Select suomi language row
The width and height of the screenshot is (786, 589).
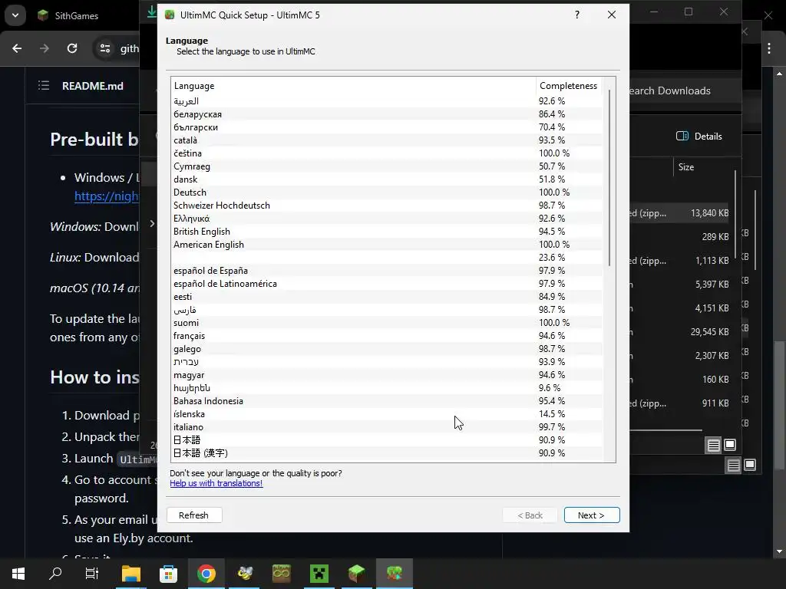[x=387, y=323]
